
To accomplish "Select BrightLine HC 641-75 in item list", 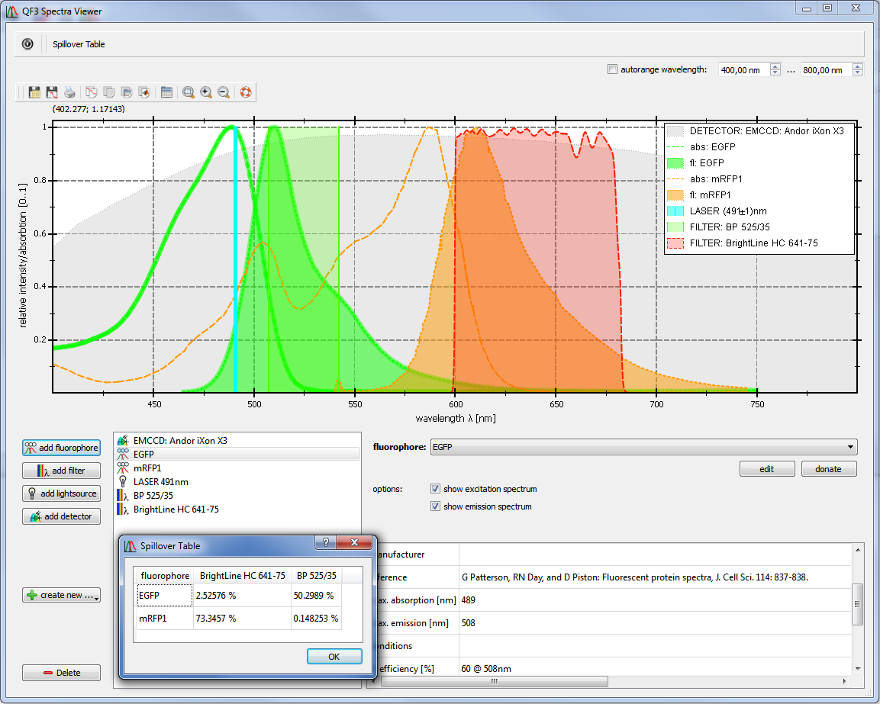I will pos(237,510).
